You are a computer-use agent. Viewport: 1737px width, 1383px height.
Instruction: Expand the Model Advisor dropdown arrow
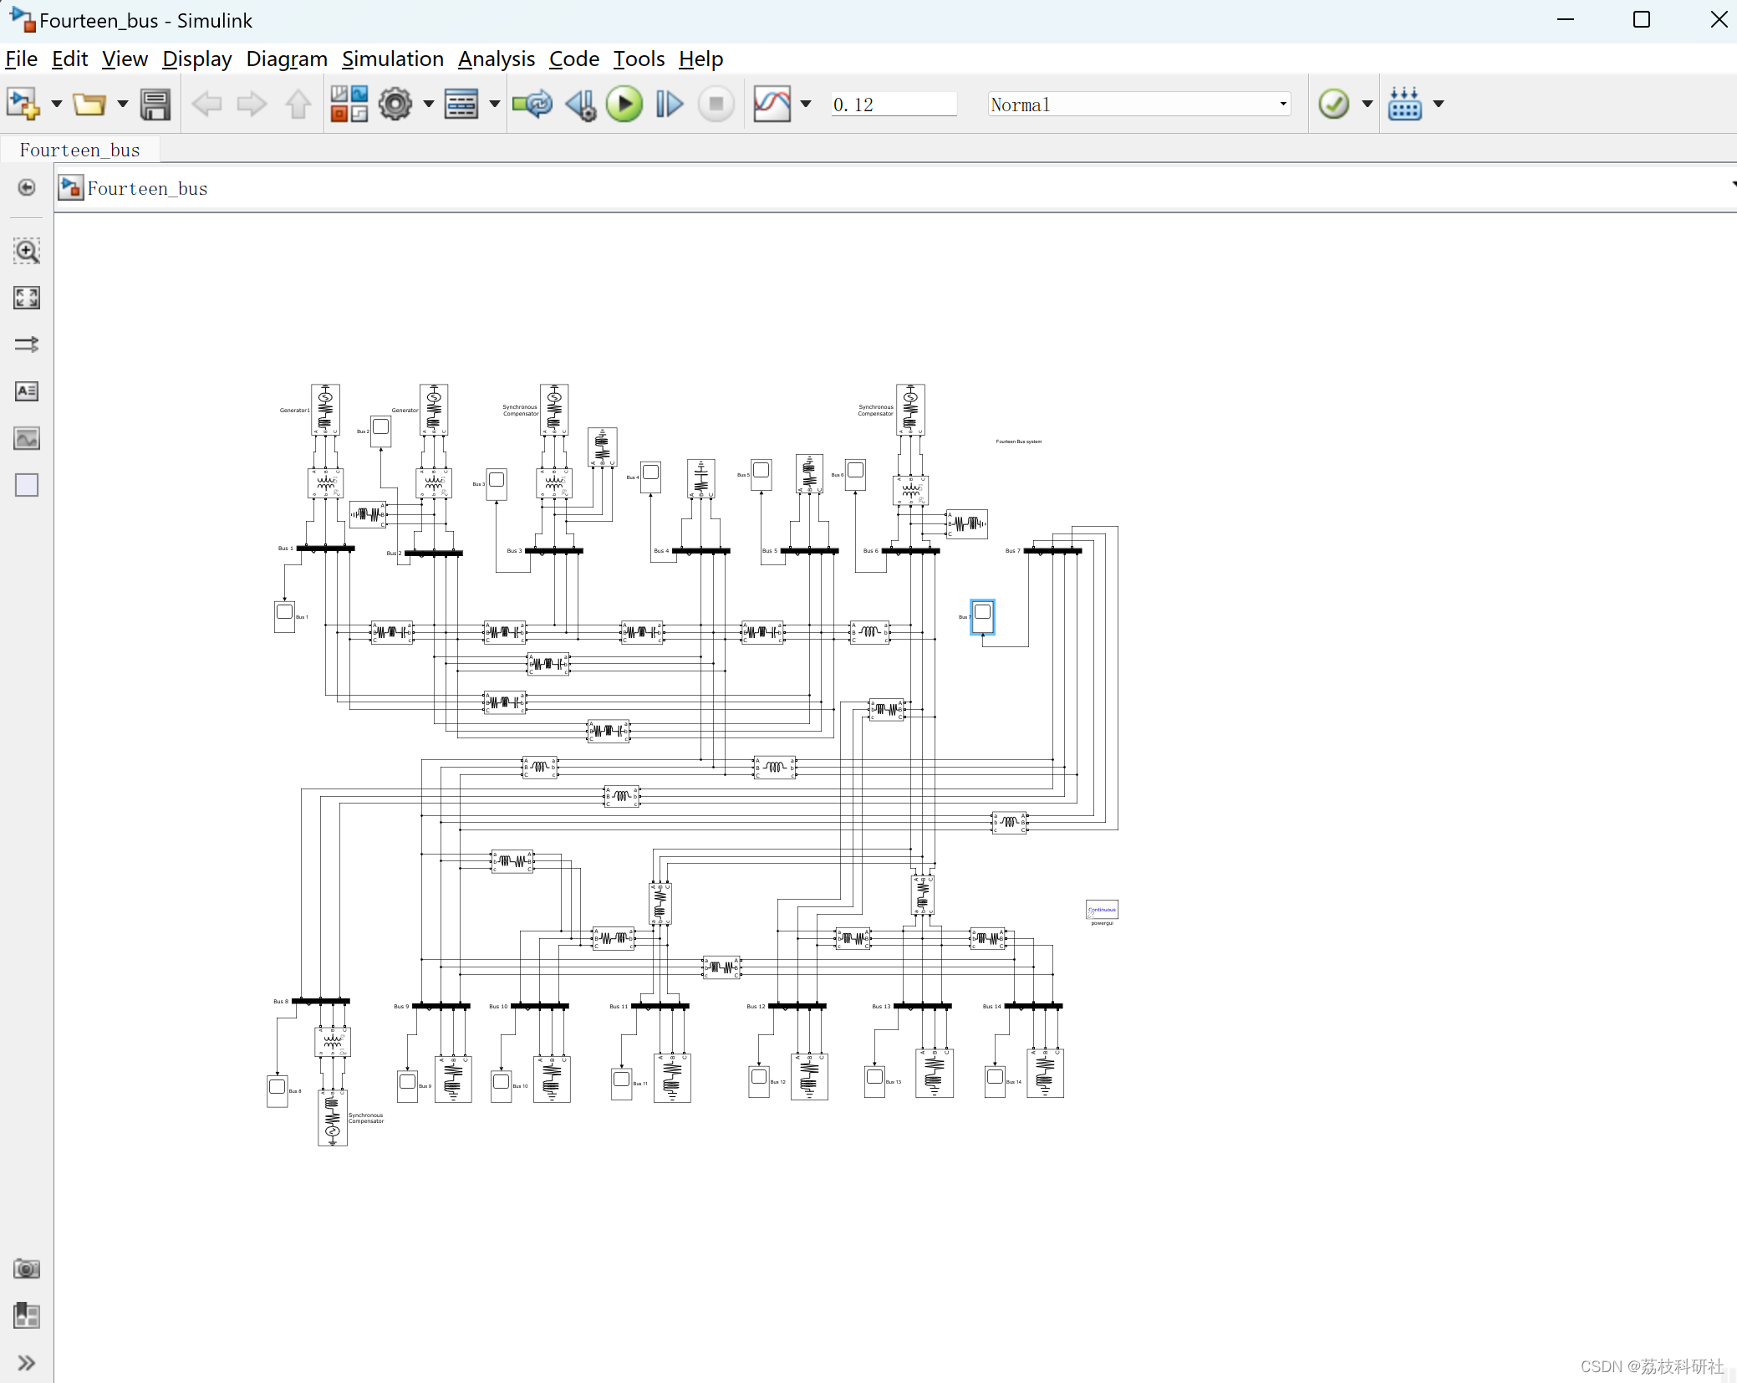pos(1368,105)
